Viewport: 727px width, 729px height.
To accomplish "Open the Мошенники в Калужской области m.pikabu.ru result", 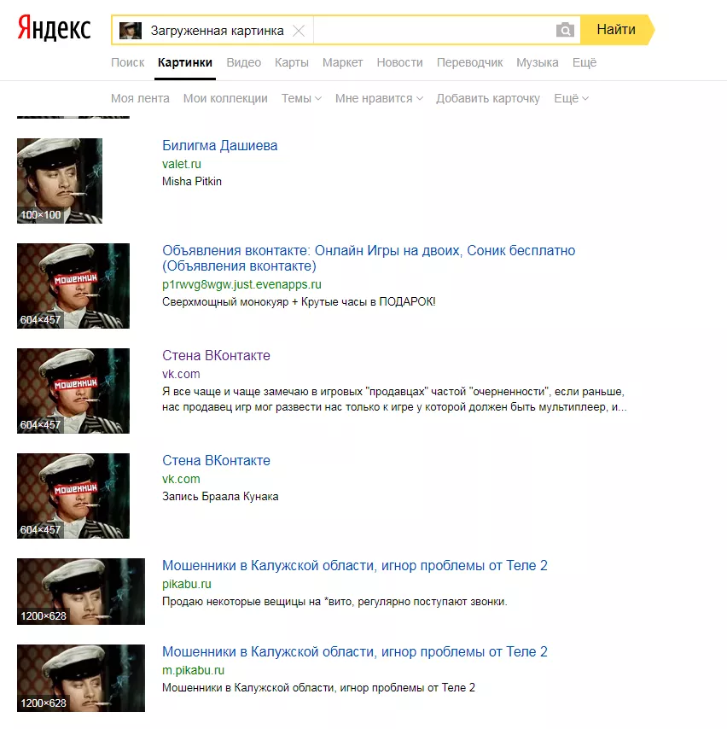I will point(355,652).
